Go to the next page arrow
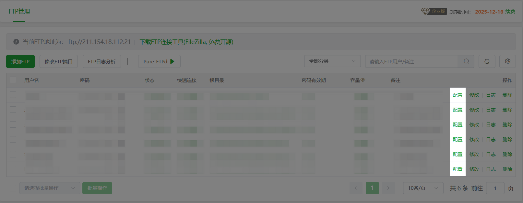The width and height of the screenshot is (523, 203). 388,188
